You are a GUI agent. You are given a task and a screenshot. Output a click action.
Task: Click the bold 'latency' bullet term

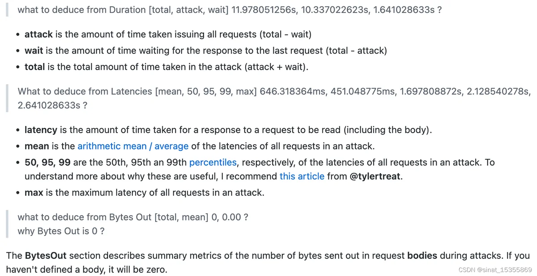tap(41, 130)
